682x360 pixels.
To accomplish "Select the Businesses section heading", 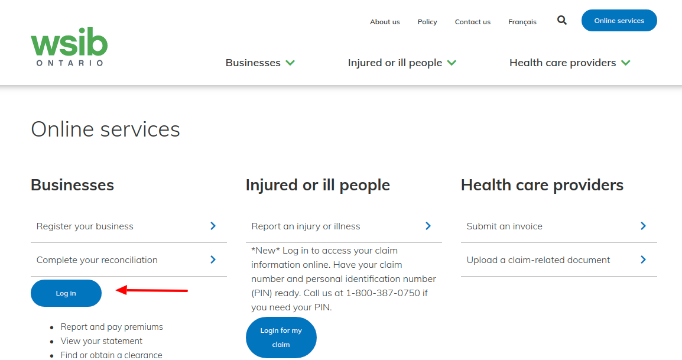I will tap(72, 185).
